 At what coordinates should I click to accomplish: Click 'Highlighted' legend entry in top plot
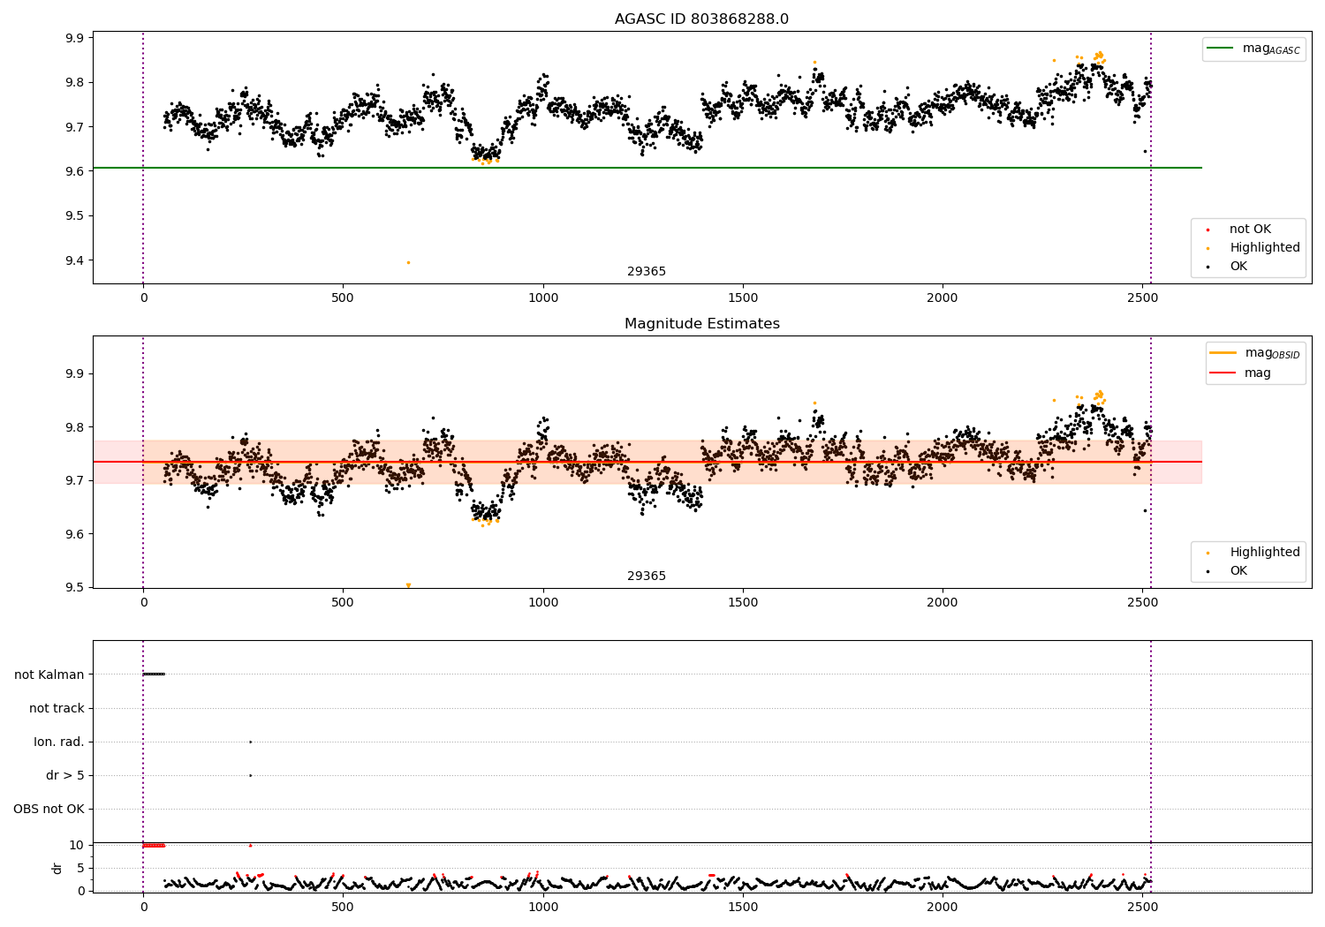[x=1264, y=248]
